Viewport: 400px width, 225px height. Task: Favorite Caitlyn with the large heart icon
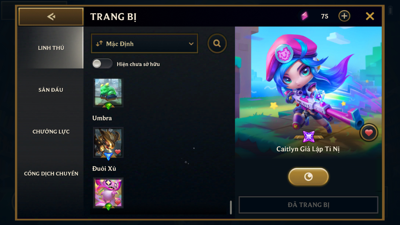click(x=369, y=133)
